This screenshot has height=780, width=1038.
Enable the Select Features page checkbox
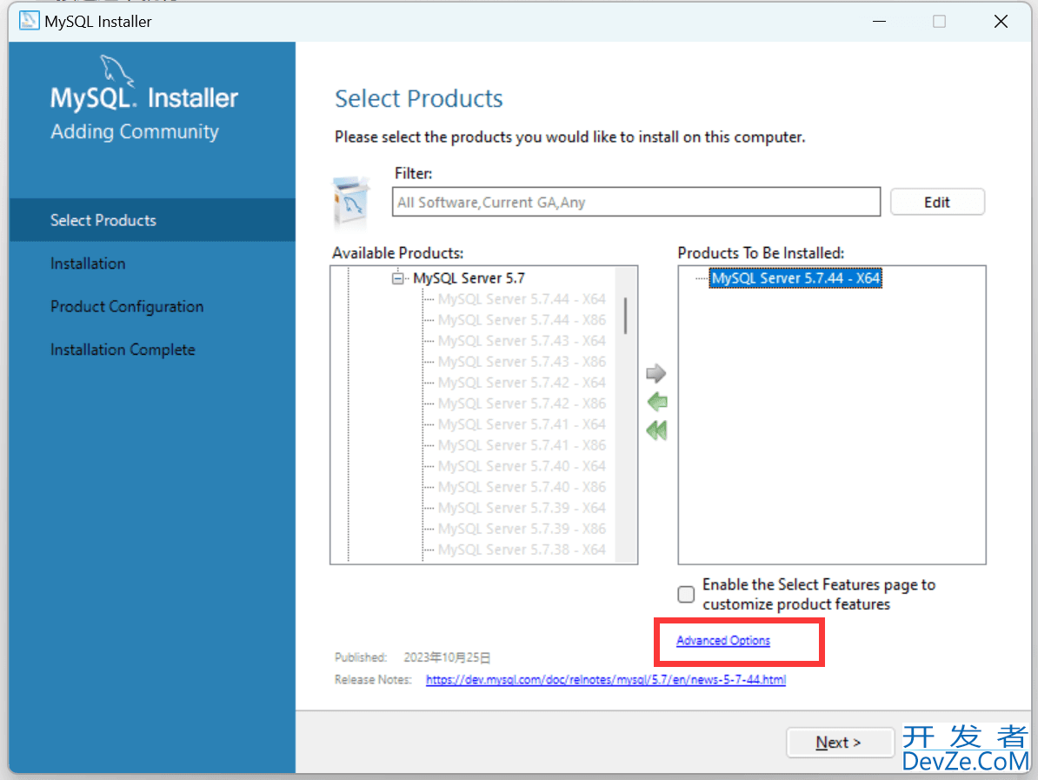[686, 594]
